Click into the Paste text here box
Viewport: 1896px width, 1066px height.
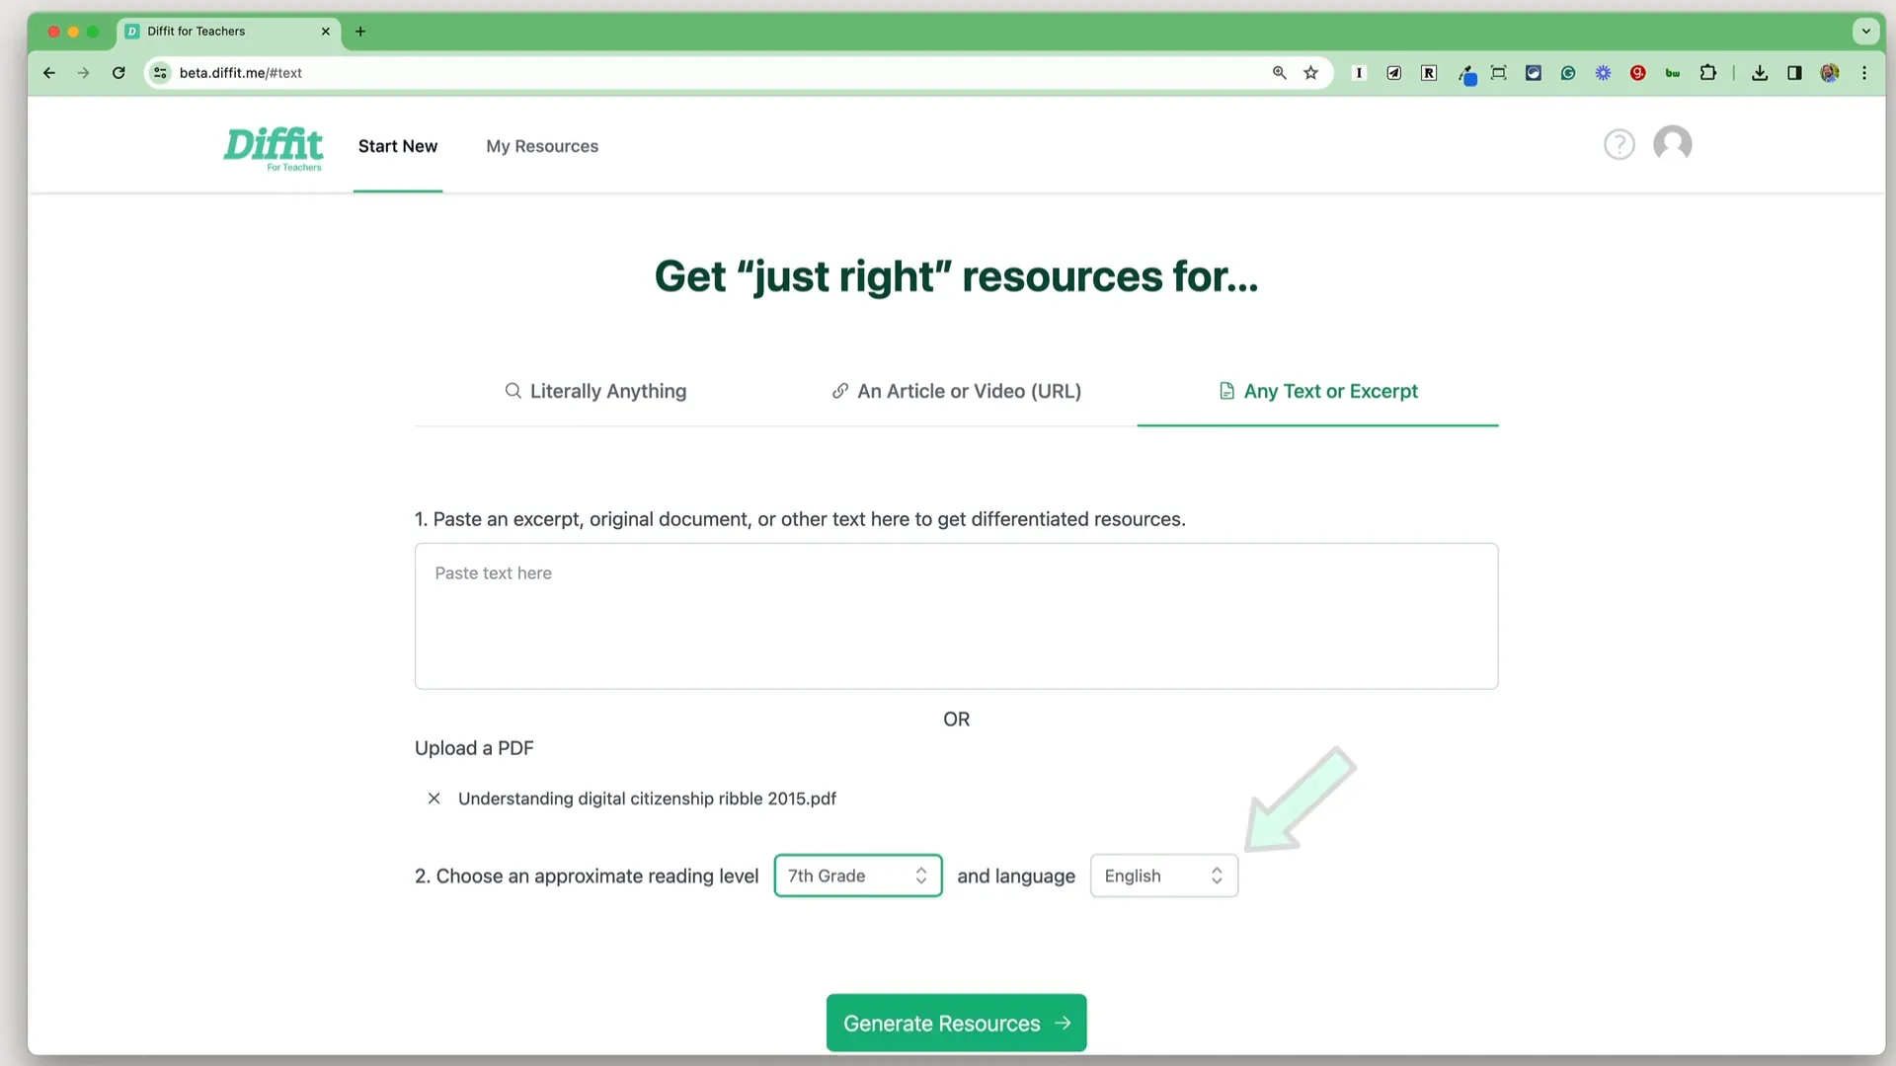(957, 616)
